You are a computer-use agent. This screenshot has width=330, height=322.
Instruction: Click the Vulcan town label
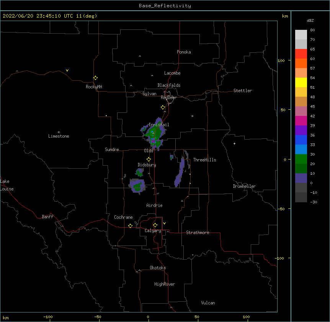208,303
